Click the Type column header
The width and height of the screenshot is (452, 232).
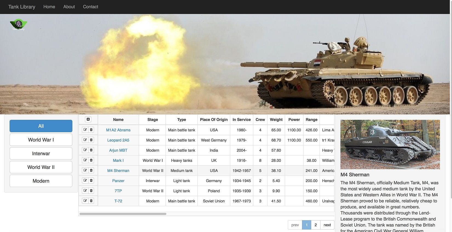[181, 120]
